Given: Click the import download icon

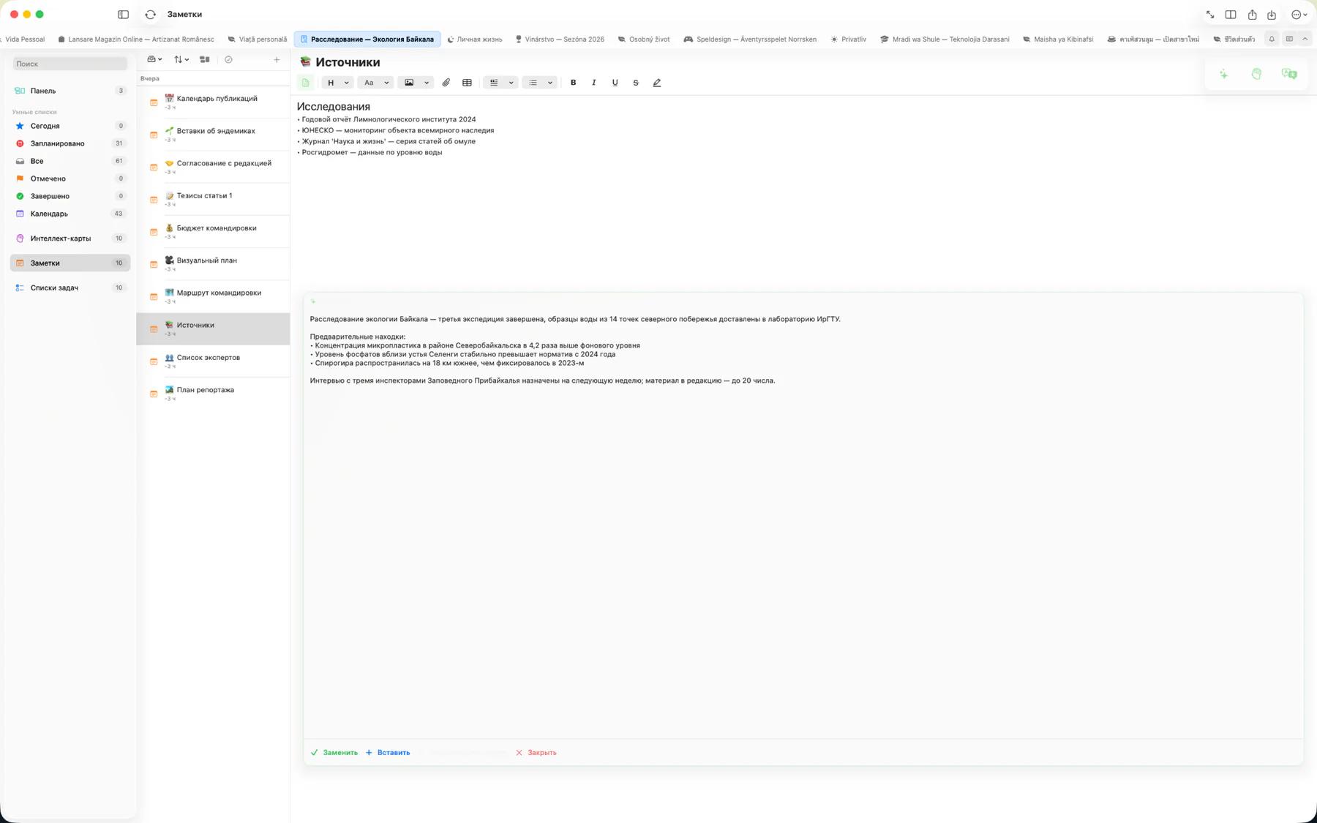Looking at the screenshot, I should [x=1272, y=15].
